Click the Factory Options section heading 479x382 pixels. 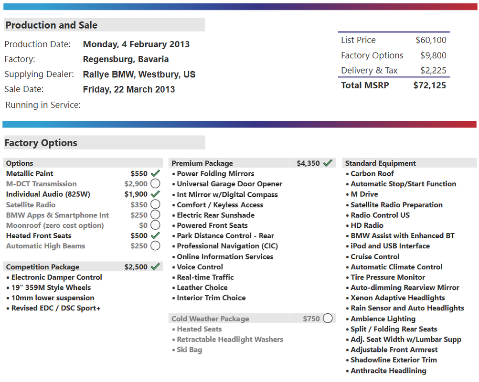click(x=41, y=143)
